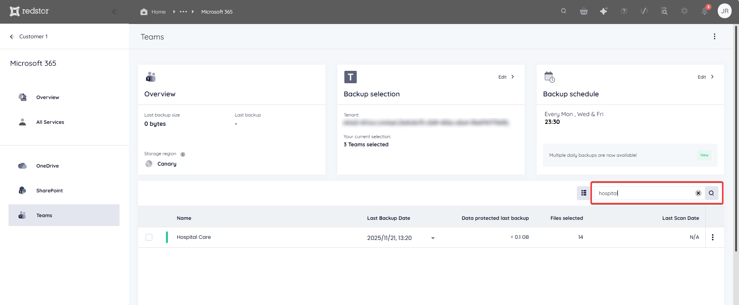Edit the Backup schedule
The width and height of the screenshot is (739, 305).
706,77
